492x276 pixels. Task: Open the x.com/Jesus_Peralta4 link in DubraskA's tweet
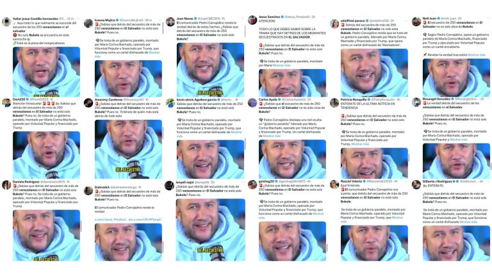pyautogui.click(x=111, y=220)
